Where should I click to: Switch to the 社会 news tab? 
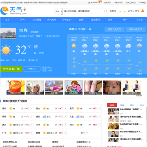click(142, 105)
